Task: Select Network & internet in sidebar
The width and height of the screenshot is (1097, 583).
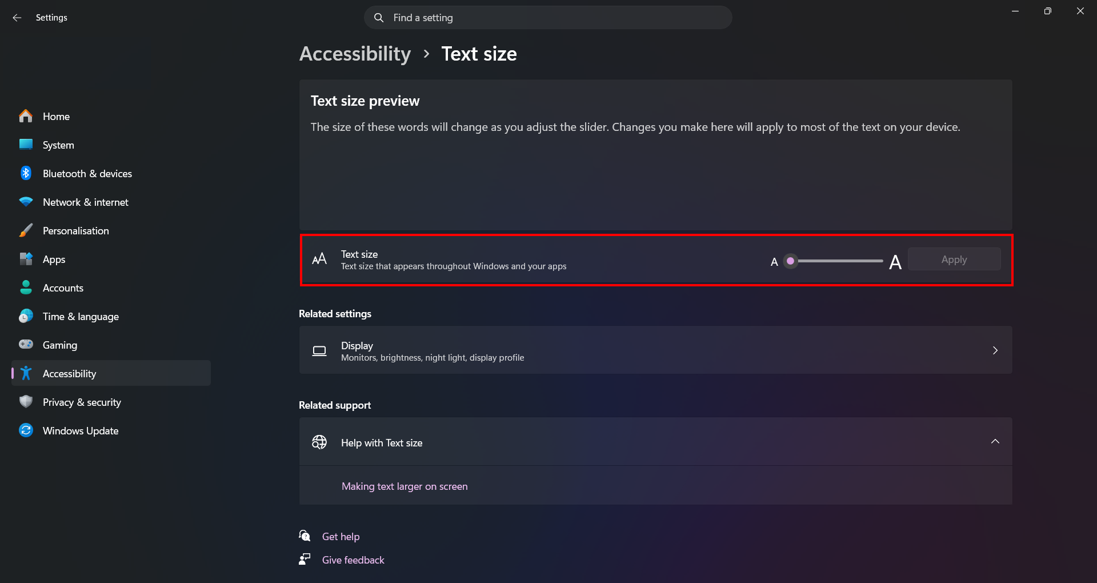Action: (x=111, y=202)
